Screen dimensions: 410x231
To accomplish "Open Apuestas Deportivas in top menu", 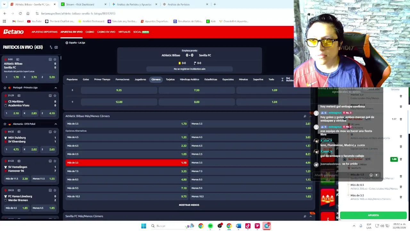I will click(x=45, y=32).
